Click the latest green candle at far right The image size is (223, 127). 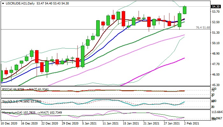[185, 10]
